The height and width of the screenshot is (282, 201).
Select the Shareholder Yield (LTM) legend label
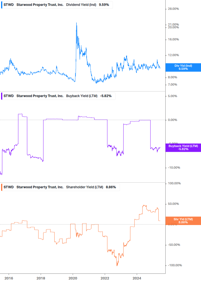click(85, 187)
